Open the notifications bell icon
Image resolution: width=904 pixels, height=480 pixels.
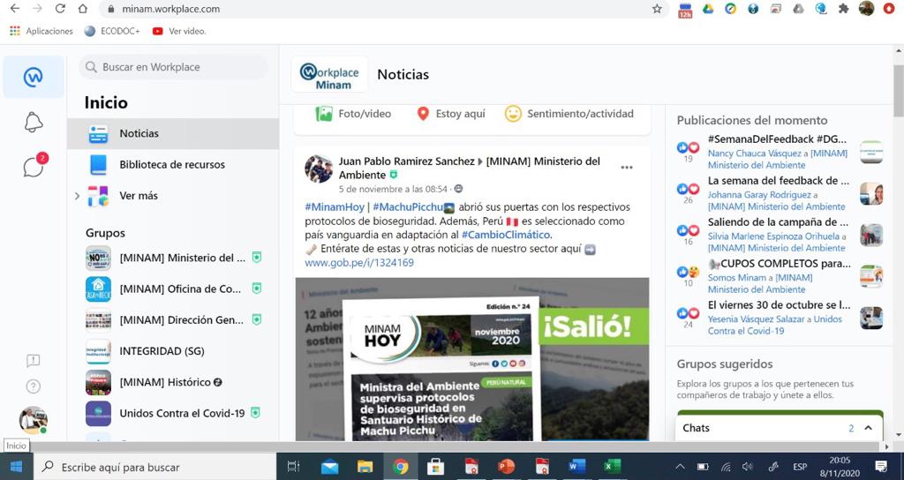34,122
